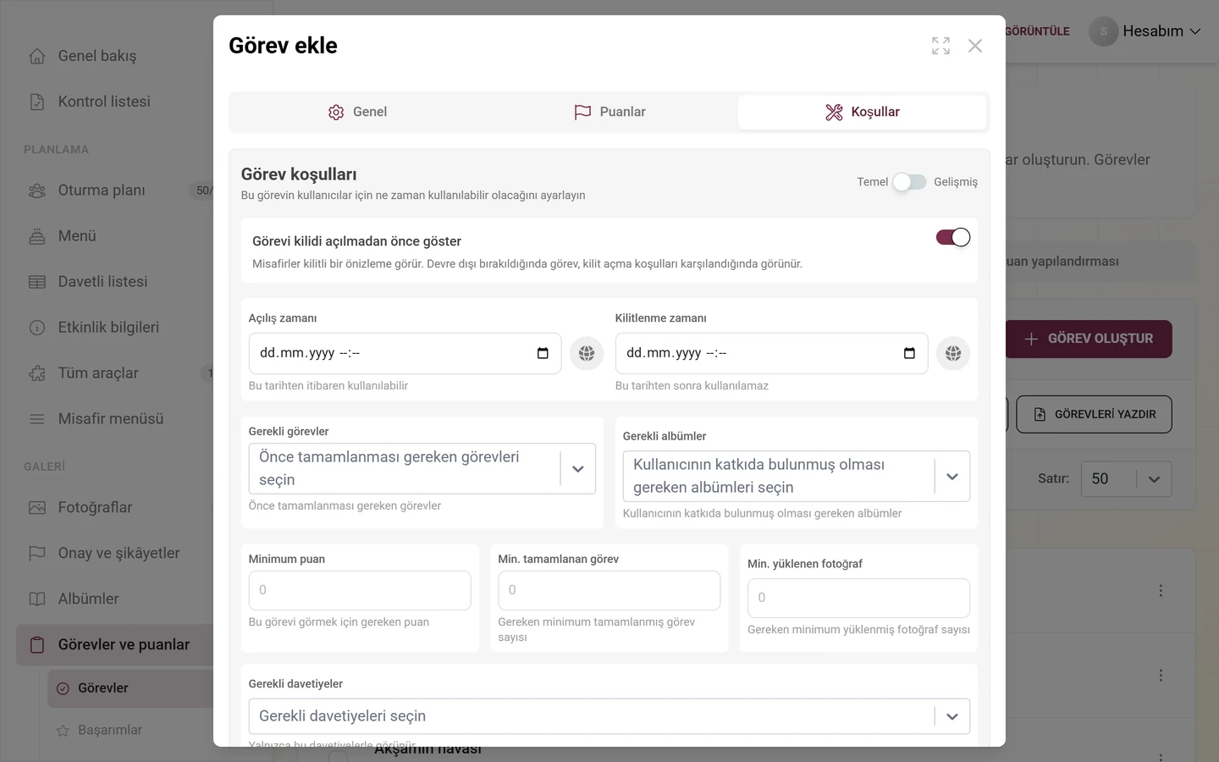Click the Min. tamamlanan görev input
This screenshot has width=1219, height=762.
click(609, 590)
